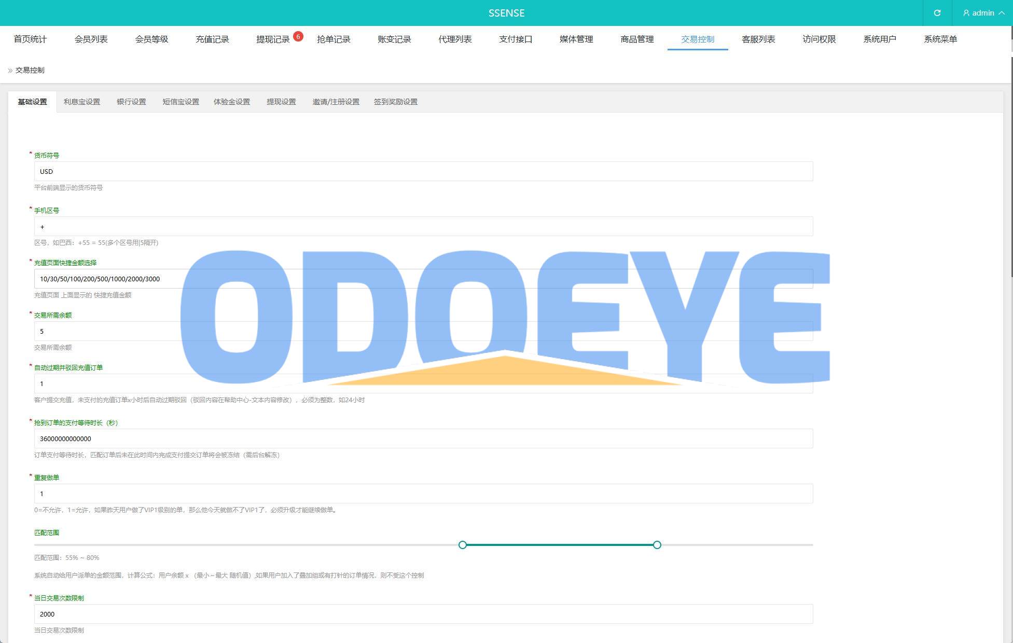Open the admin user dropdown
Screen dimensions: 1013x643
tap(983, 13)
